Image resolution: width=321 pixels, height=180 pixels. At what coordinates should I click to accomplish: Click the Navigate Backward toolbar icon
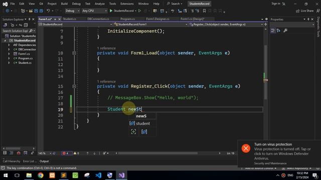8,11
